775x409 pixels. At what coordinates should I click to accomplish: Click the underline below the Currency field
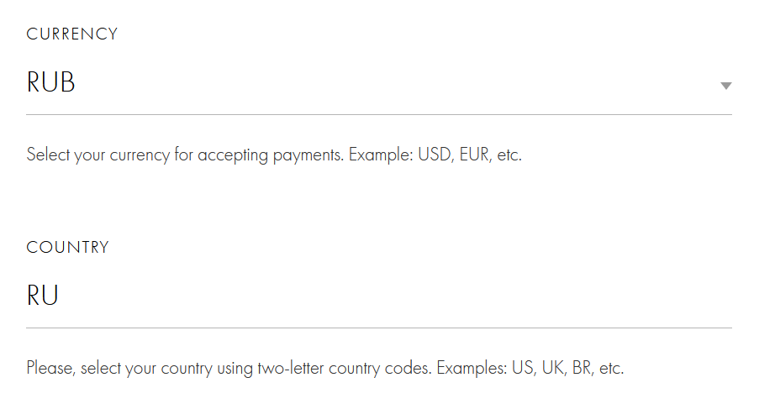pos(378,114)
